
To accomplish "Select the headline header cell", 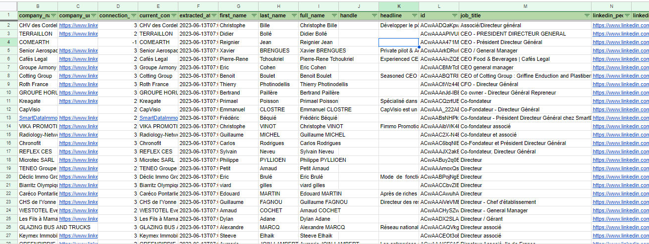I will (x=399, y=15).
